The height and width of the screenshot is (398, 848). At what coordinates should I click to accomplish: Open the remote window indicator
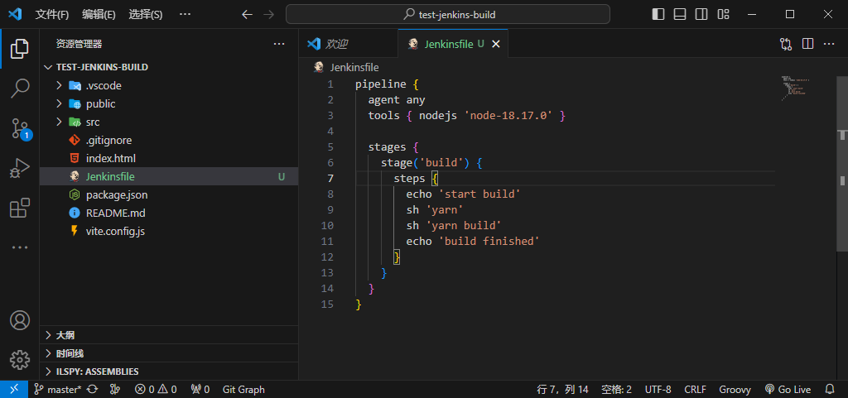tap(14, 389)
